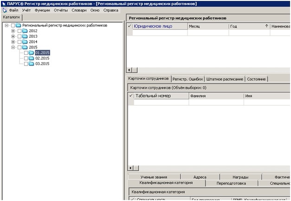This screenshot has width=291, height=201.
Task: Switch to Штатное расписание tab
Action: point(225,79)
